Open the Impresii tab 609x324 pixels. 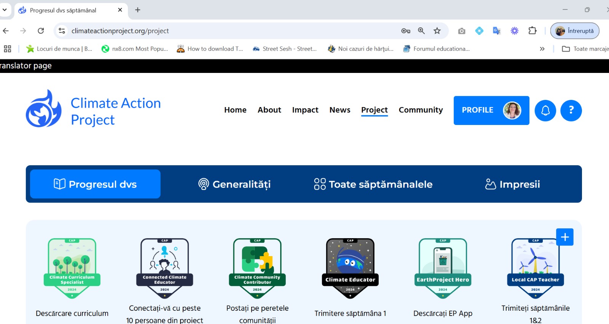point(512,184)
